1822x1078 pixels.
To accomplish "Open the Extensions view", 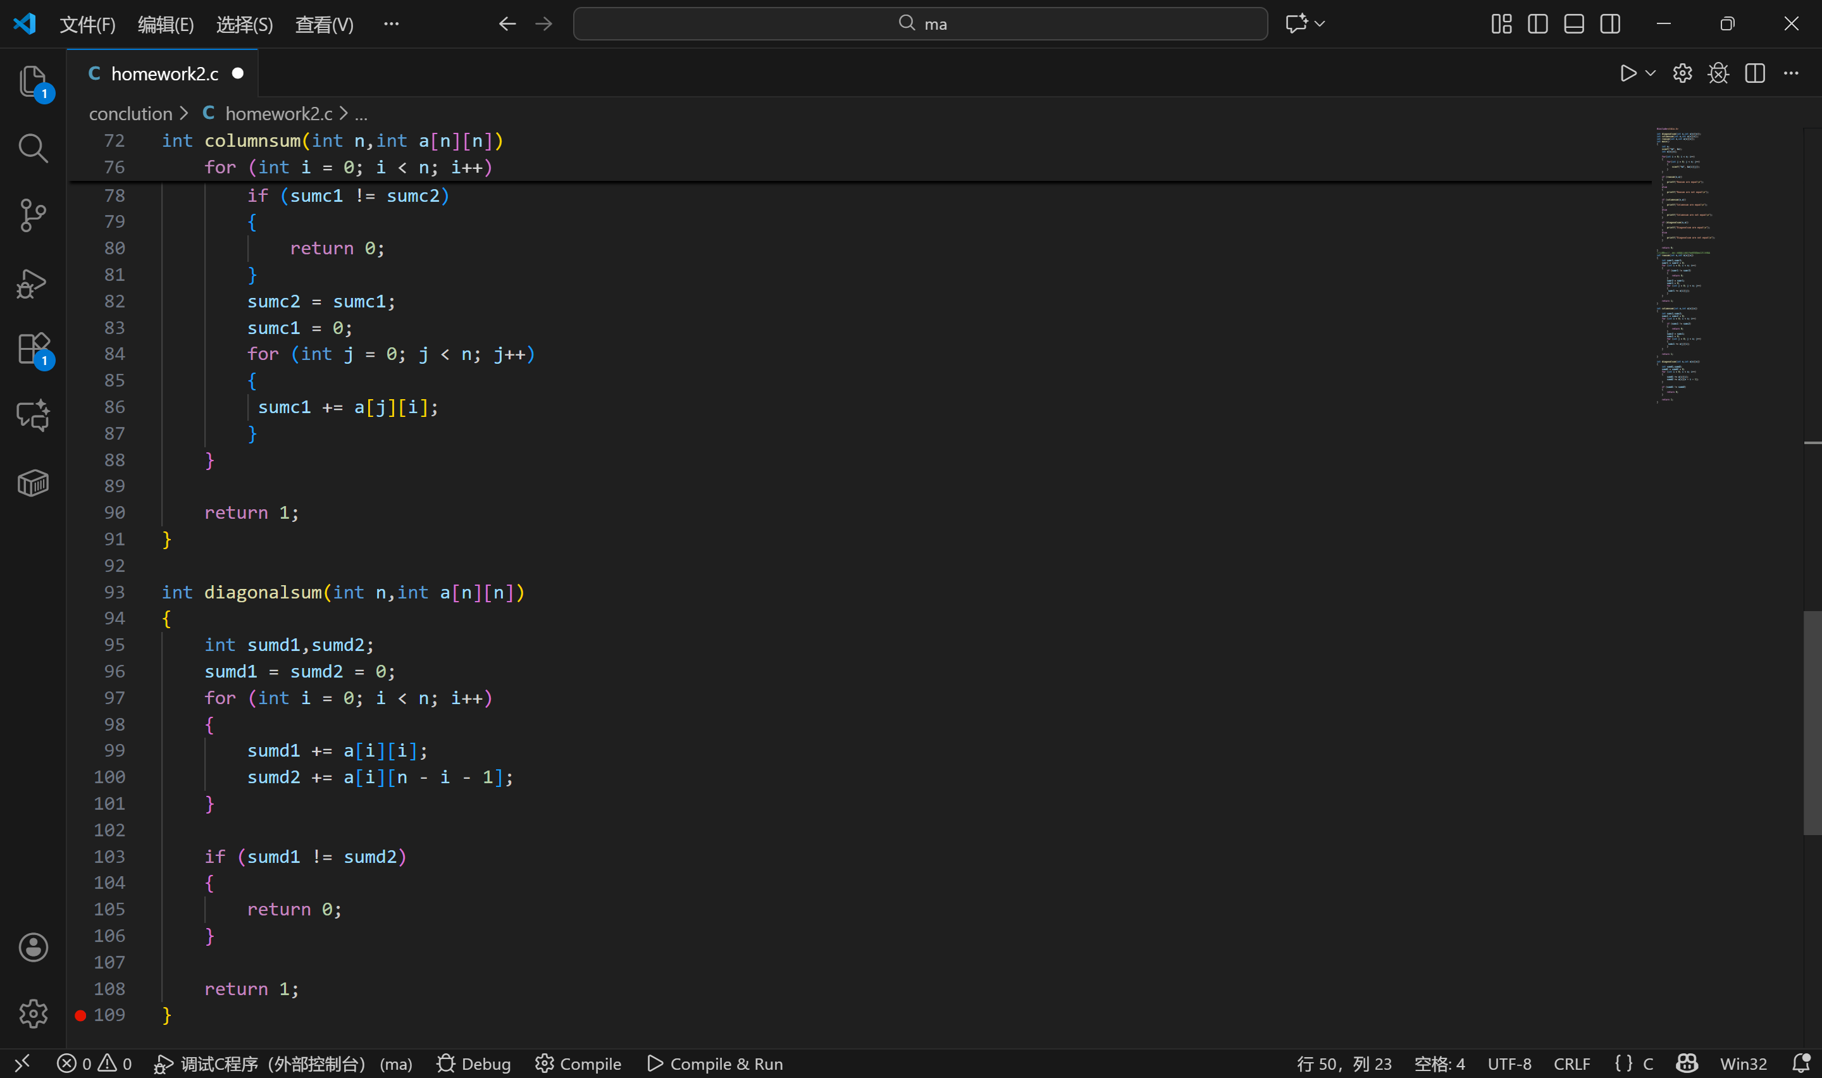I will tap(33, 349).
